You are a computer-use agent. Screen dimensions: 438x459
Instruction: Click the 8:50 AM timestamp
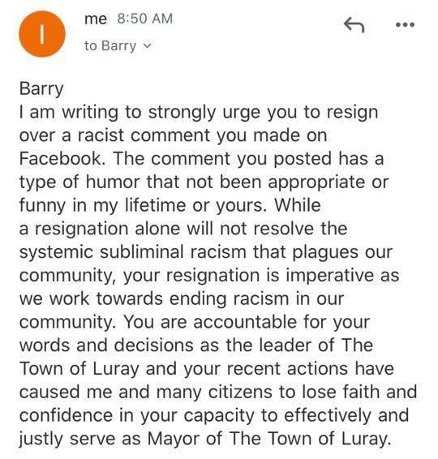145,19
